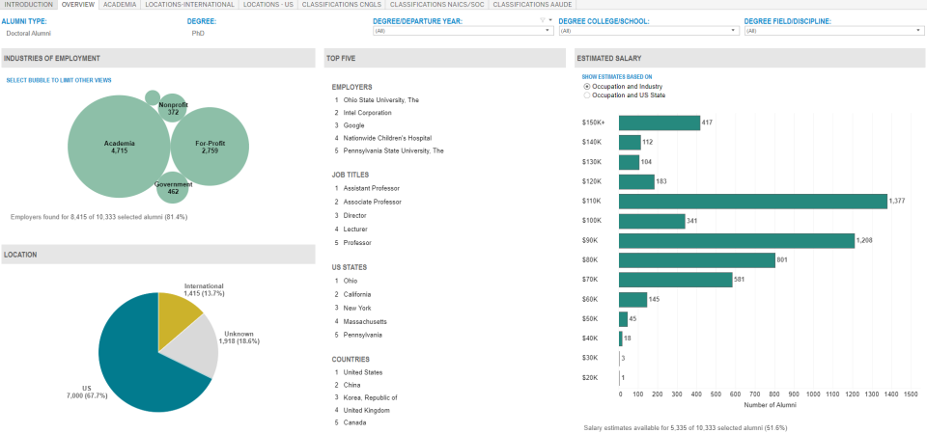Click the PhD degree value
The width and height of the screenshot is (927, 434).
coord(197,33)
